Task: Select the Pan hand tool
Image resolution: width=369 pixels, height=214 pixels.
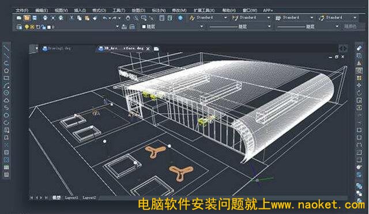Action: [128, 18]
